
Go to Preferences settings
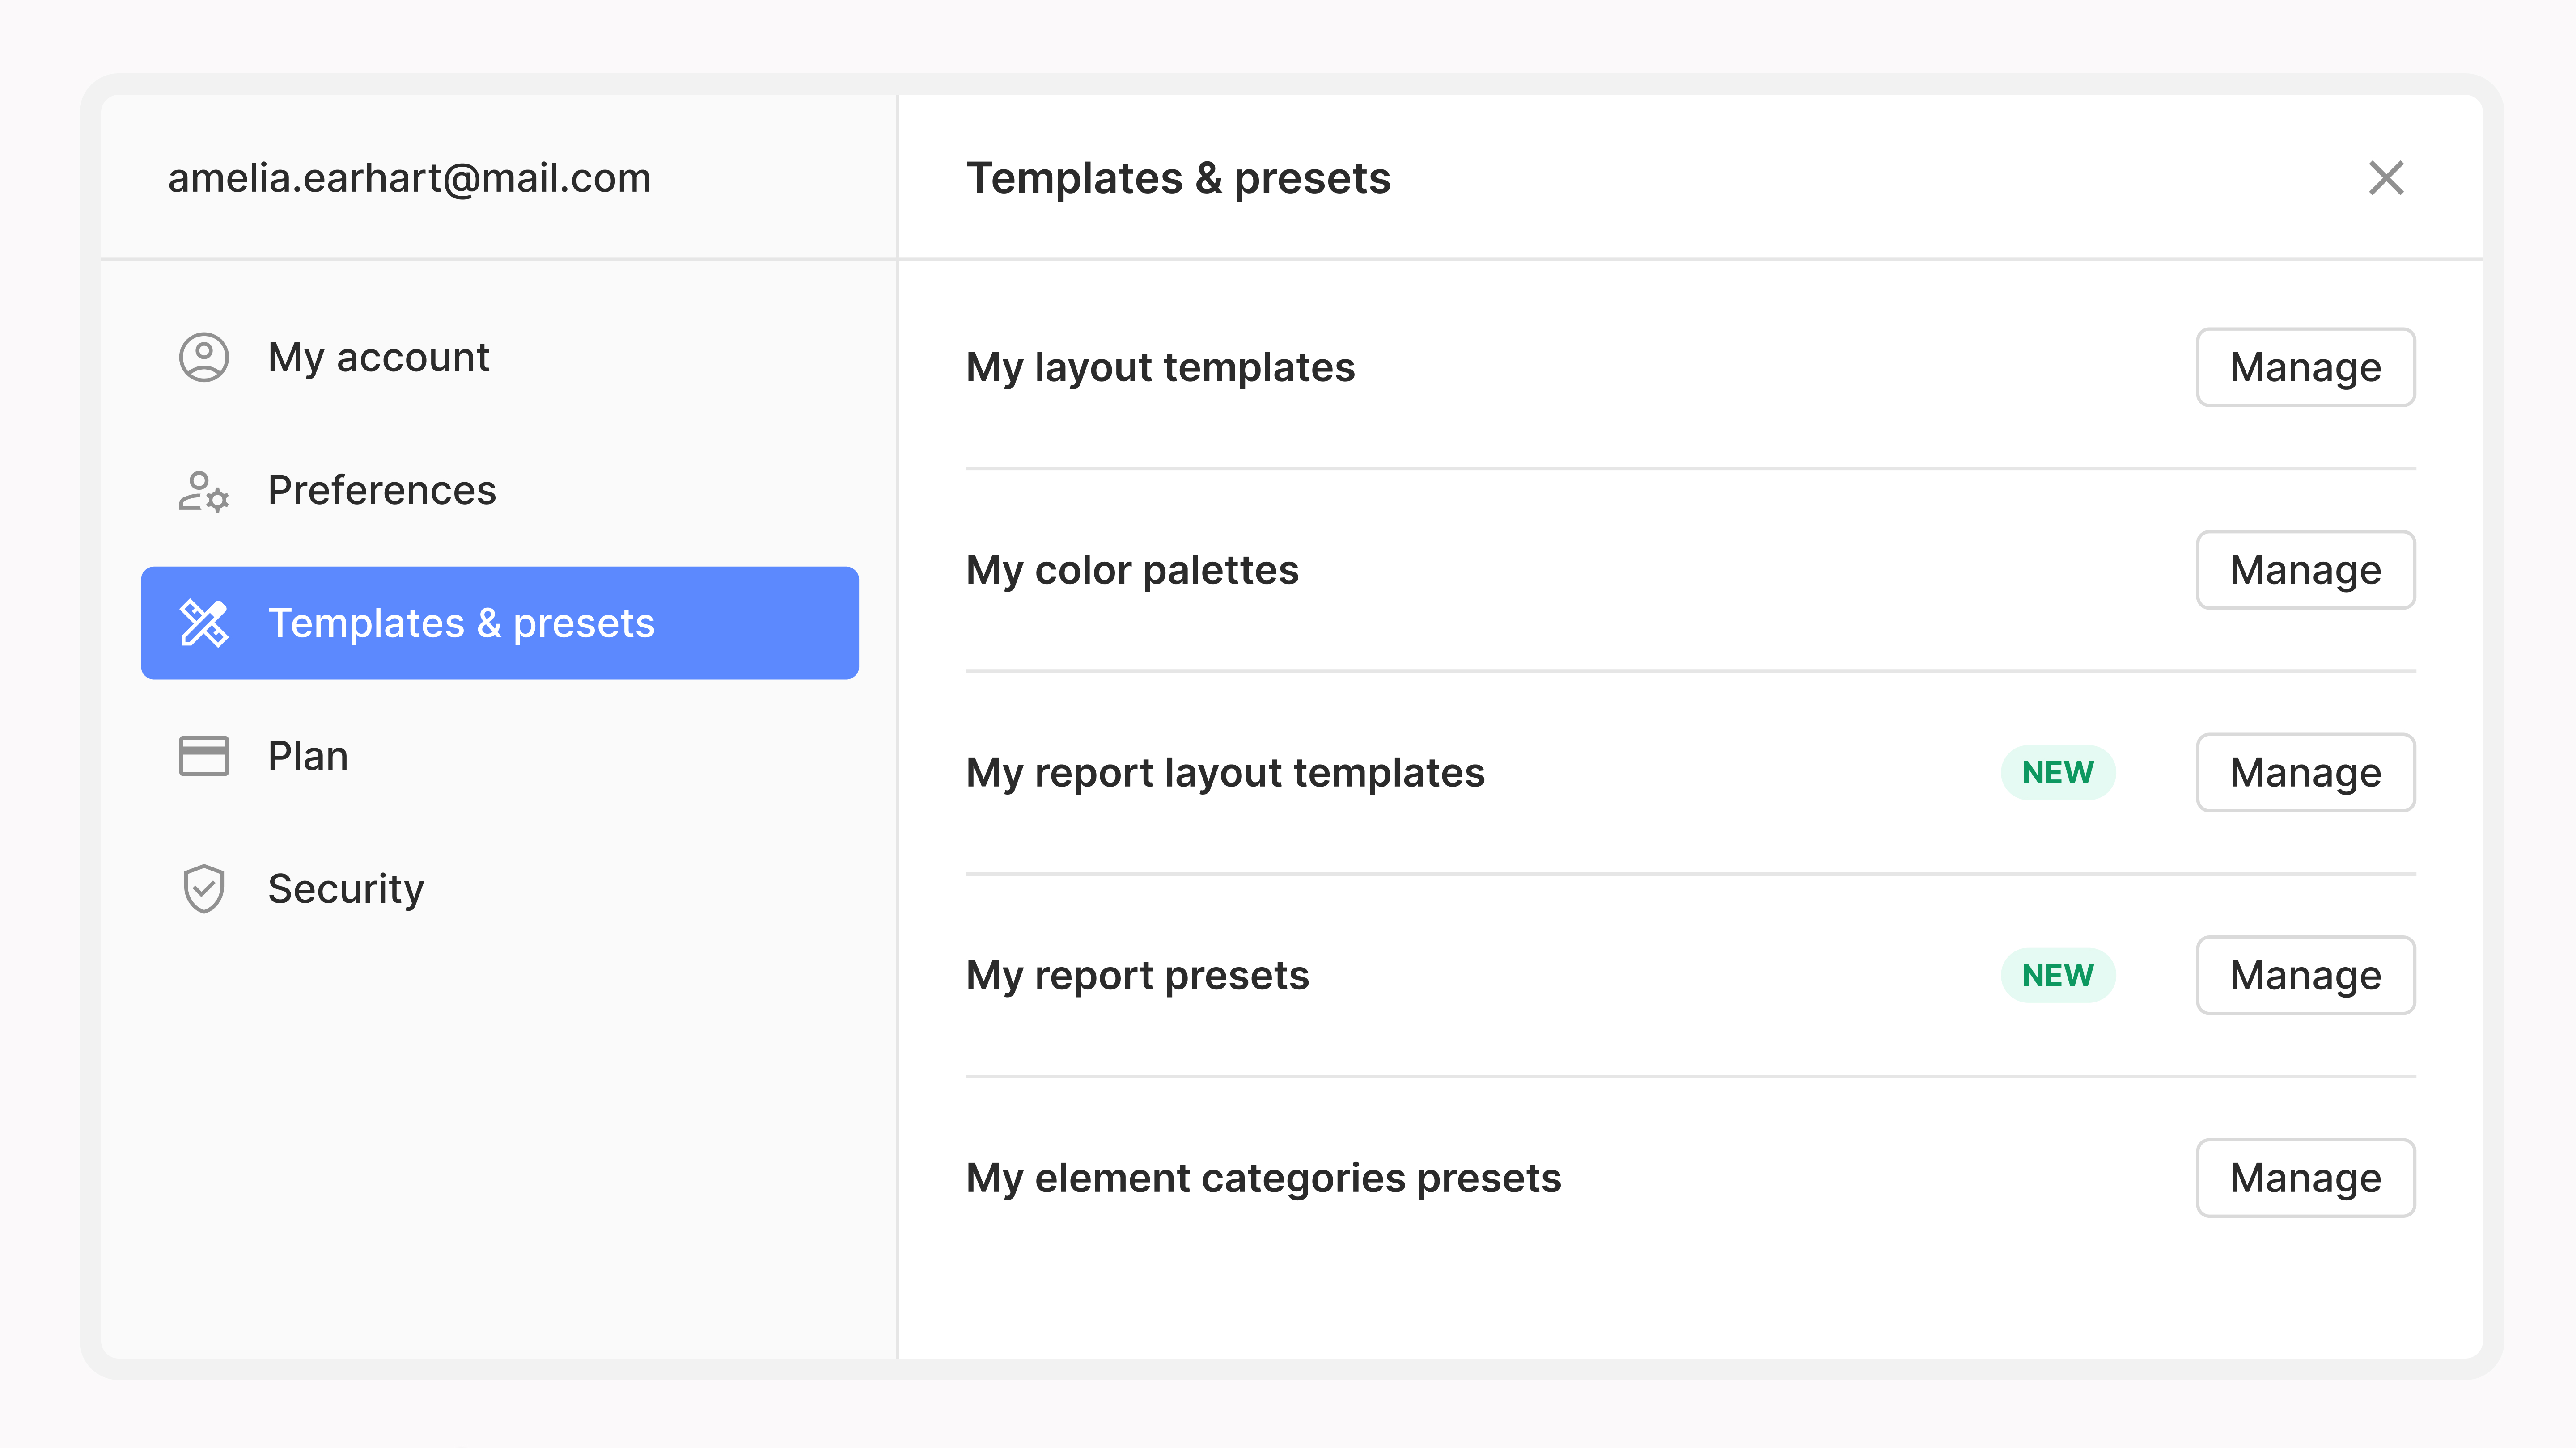click(x=500, y=491)
